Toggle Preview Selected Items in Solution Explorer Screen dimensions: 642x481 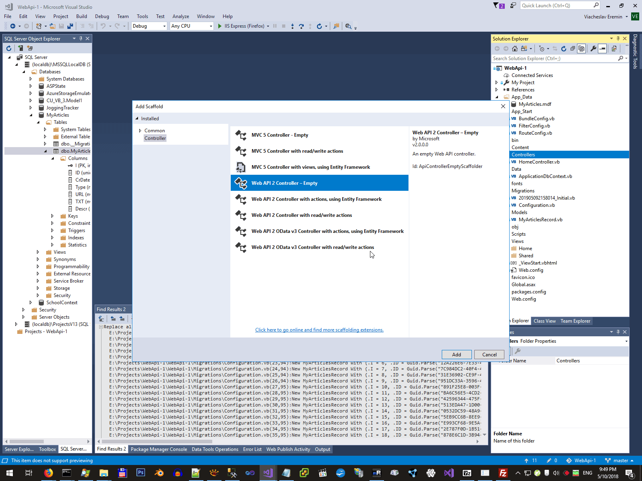coord(602,49)
